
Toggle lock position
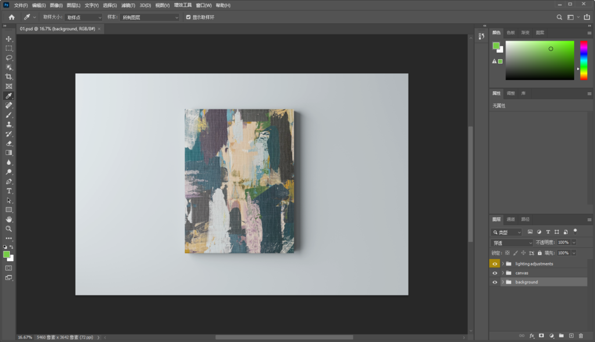(524, 253)
